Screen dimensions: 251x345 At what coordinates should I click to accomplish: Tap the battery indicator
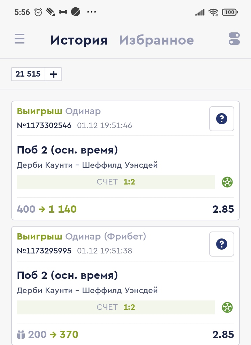click(x=230, y=13)
